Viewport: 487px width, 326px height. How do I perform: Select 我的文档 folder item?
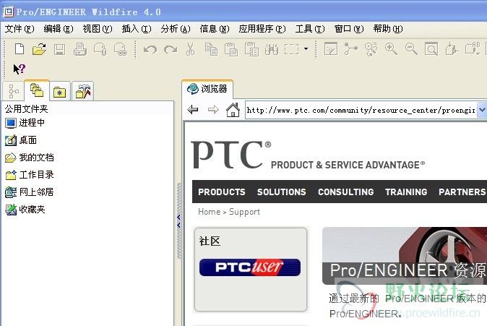[30, 158]
